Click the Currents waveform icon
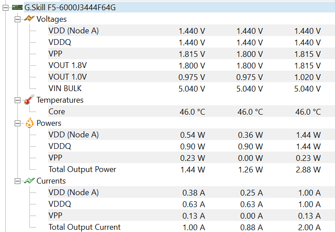This screenshot has height=232, width=335. click(29, 181)
